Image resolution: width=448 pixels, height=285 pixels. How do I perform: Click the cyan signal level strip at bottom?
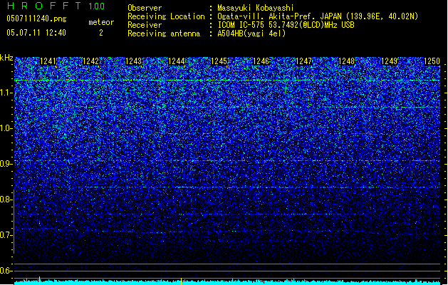[x=227, y=282]
